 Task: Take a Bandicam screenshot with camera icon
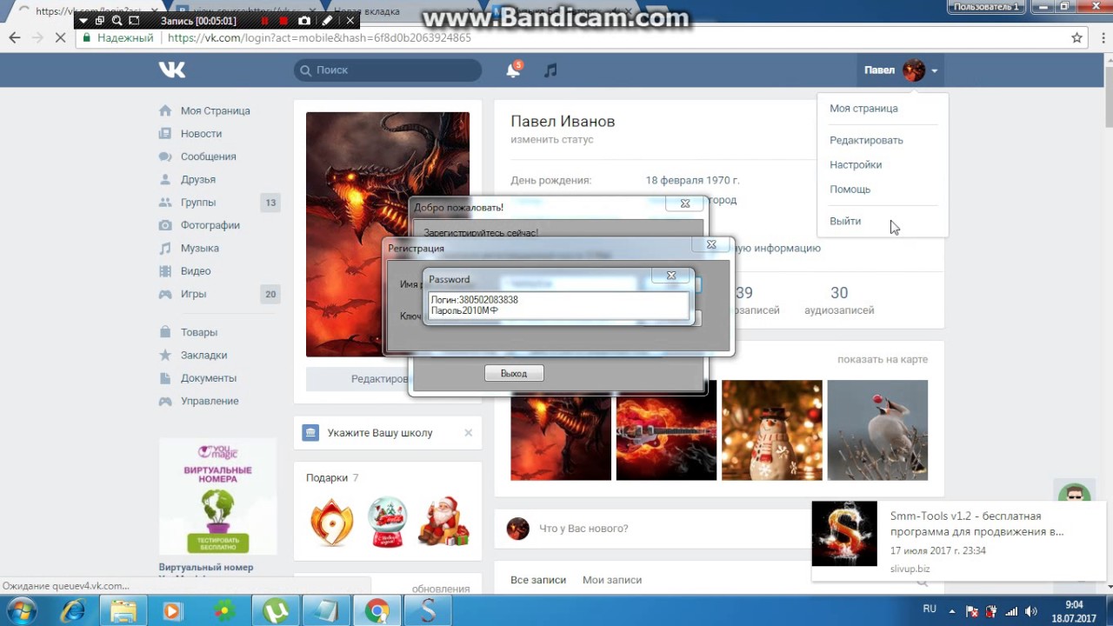[304, 20]
